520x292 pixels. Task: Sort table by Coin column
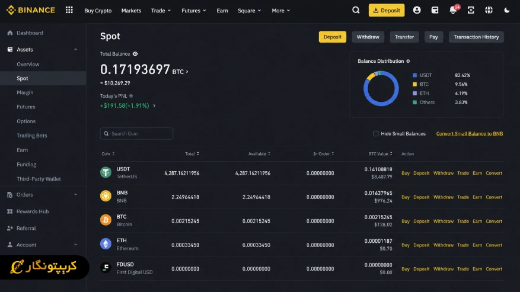108,154
